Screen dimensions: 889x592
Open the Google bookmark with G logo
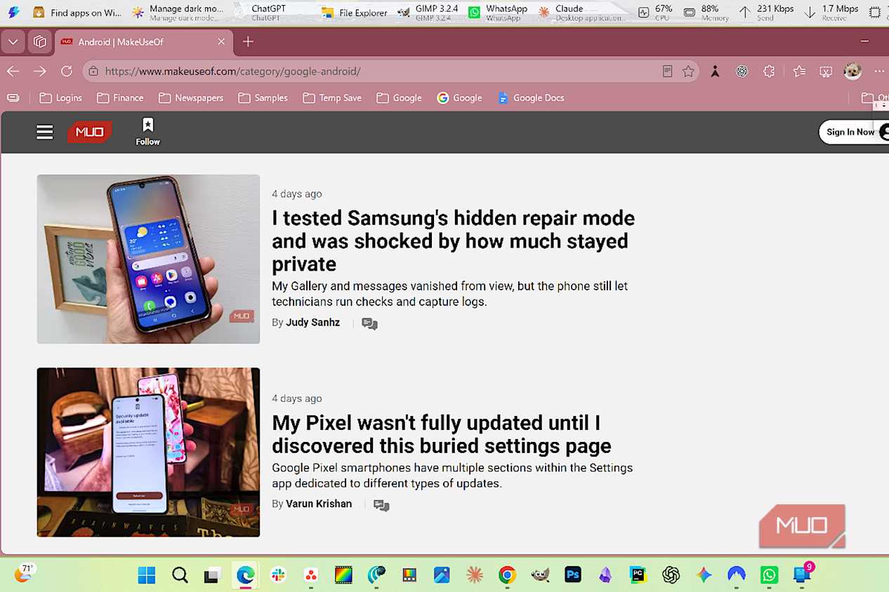coord(459,98)
